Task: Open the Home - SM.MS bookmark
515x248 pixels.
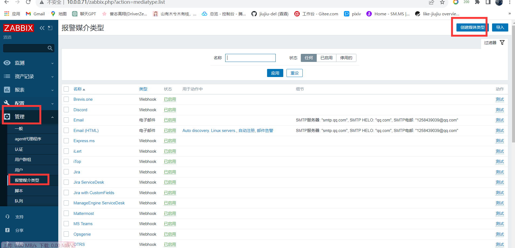Action: point(388,14)
